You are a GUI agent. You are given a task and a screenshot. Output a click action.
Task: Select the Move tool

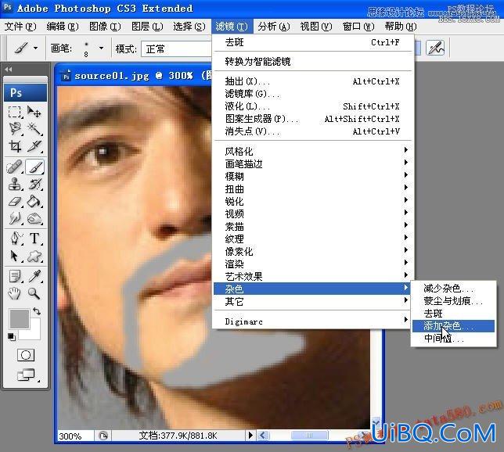pyautogui.click(x=34, y=112)
